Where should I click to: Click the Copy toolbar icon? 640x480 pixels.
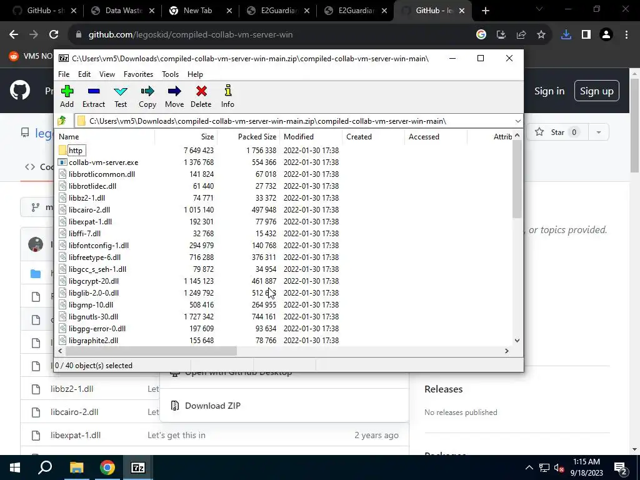[147, 96]
